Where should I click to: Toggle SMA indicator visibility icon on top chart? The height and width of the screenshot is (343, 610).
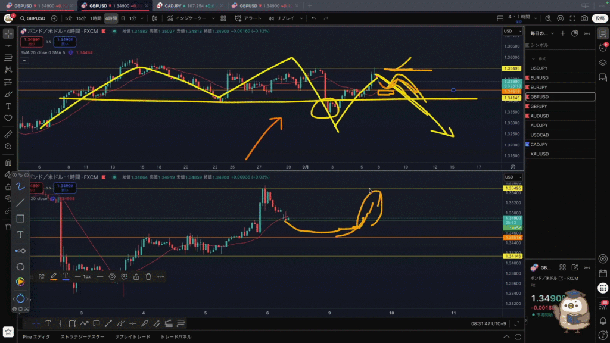pos(71,52)
